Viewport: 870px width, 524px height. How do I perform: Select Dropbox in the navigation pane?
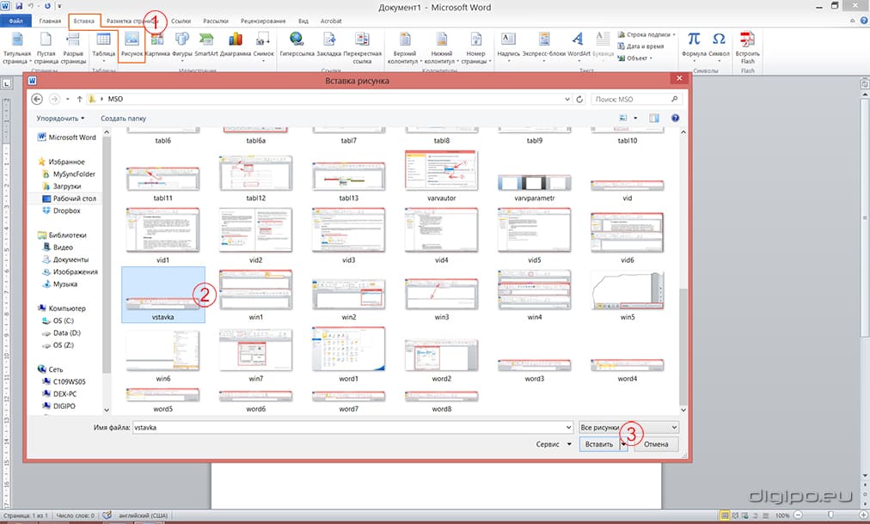point(66,210)
